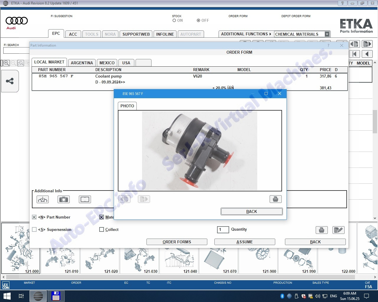378x302 pixels.
Task: Select the USA market tab
Action: pos(126,63)
